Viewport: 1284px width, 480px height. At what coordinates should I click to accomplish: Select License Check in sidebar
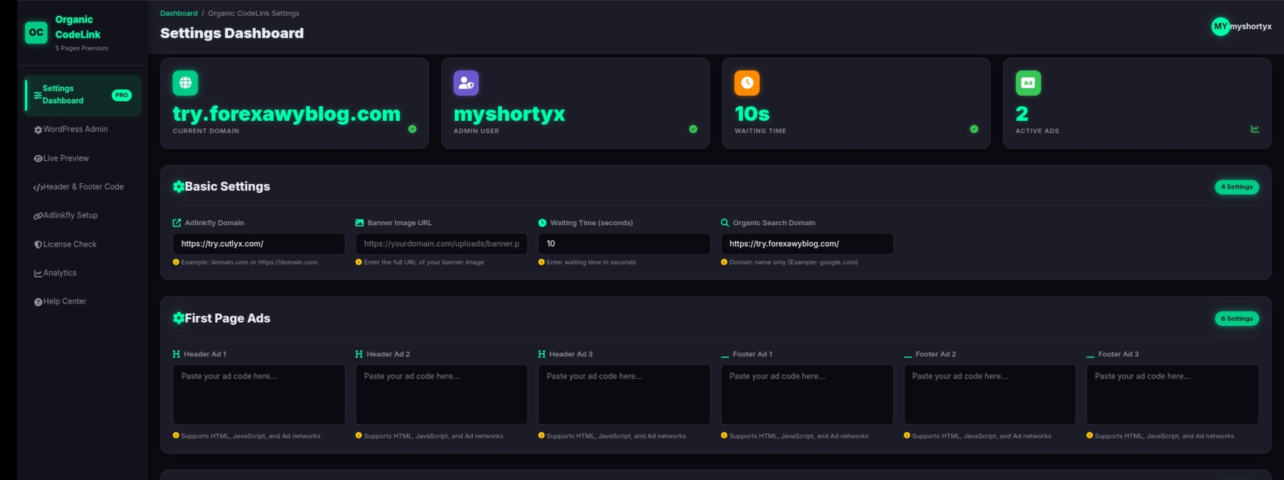[x=69, y=244]
